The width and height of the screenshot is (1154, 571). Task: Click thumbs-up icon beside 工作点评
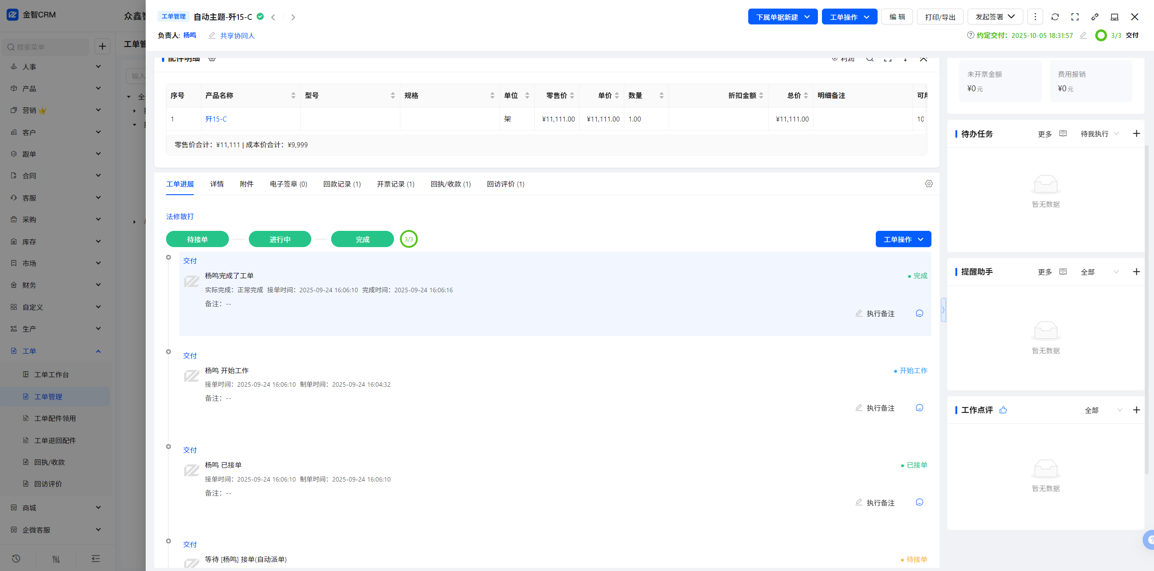click(x=1003, y=410)
